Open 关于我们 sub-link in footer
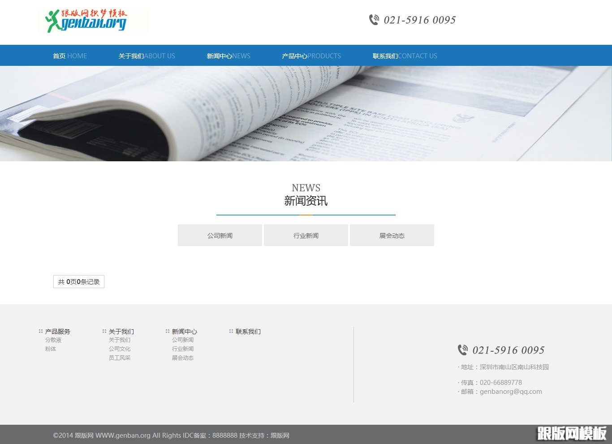 (x=120, y=340)
